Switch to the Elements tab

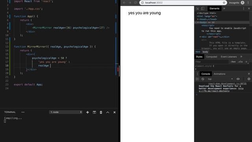coord(214,9)
